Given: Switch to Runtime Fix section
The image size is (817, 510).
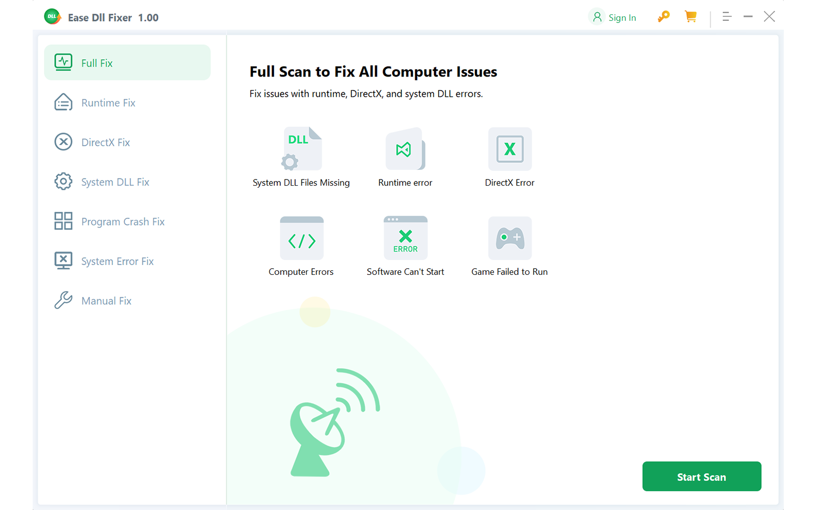Looking at the screenshot, I should point(127,103).
